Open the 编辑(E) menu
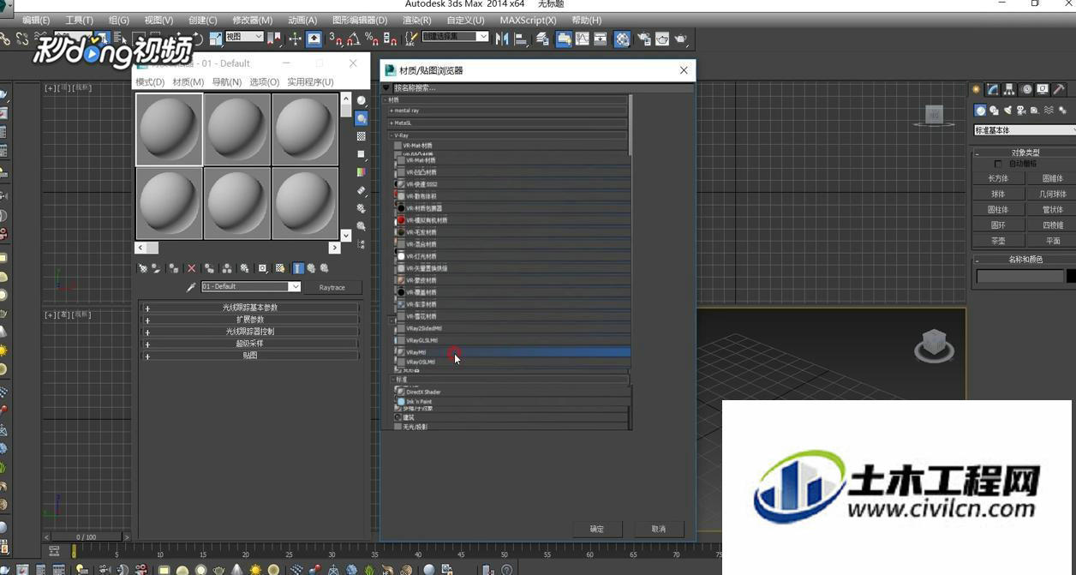The width and height of the screenshot is (1076, 575). click(36, 20)
